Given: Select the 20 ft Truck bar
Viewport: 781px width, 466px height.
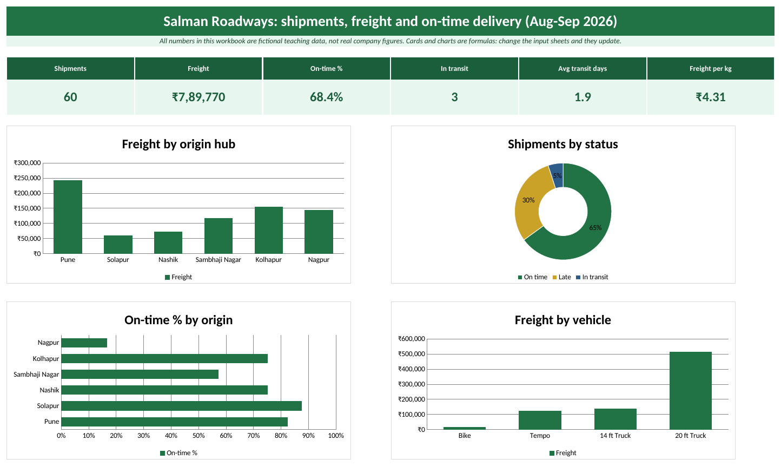Looking at the screenshot, I should click(x=691, y=390).
